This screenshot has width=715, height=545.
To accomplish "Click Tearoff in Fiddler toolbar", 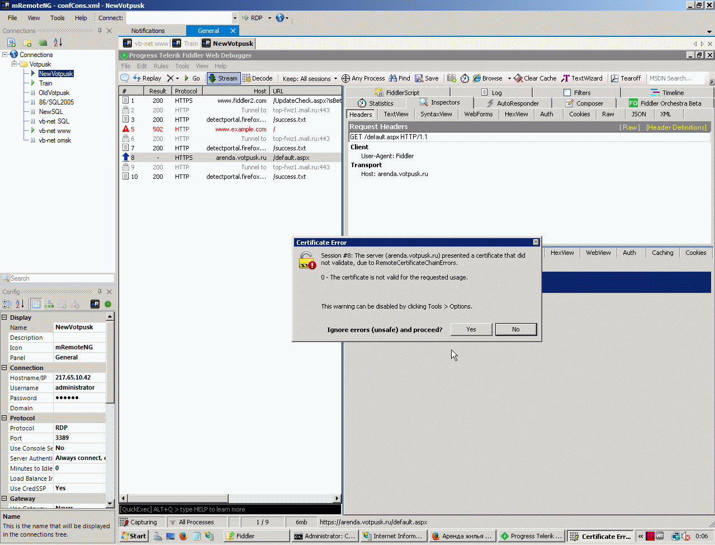I will tap(626, 78).
